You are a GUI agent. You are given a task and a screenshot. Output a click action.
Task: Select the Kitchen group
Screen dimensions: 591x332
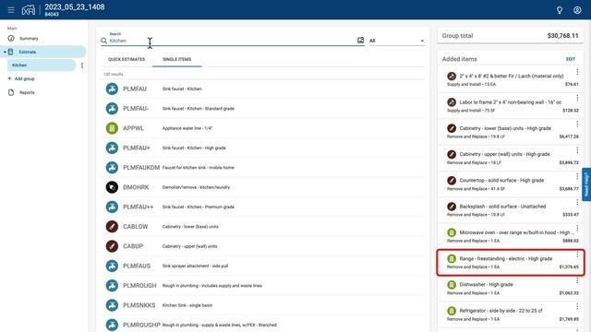tap(42, 65)
